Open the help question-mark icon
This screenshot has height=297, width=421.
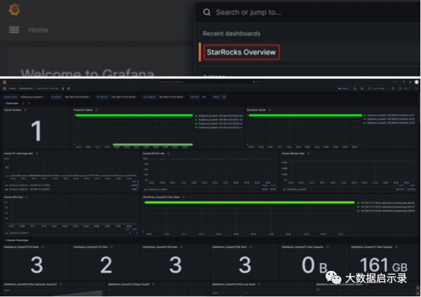403,82
